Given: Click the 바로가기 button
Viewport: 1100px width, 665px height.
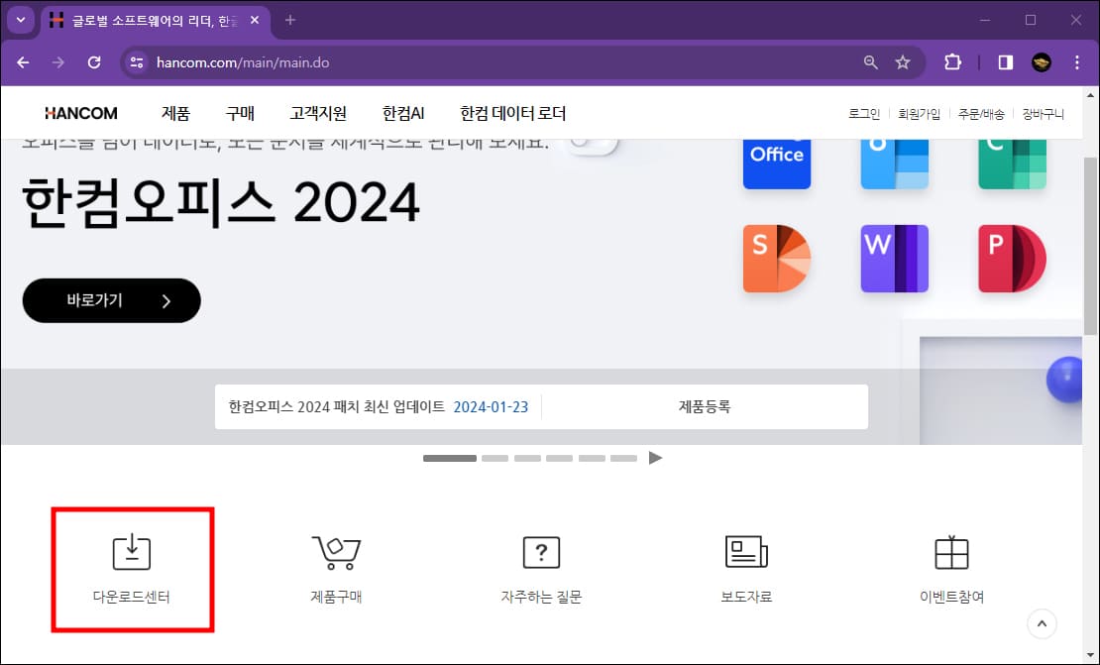Looking at the screenshot, I should coord(111,299).
